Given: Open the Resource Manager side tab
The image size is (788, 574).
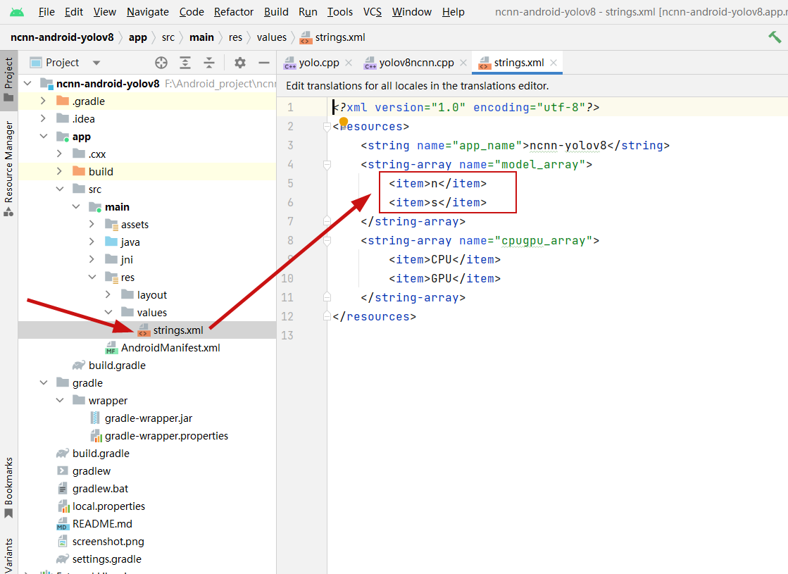Looking at the screenshot, I should point(8,168).
